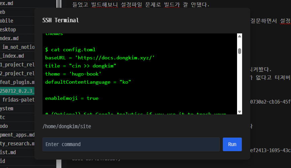Click the Enter command input field
Viewport: 291px width, 168px height.
click(131, 144)
